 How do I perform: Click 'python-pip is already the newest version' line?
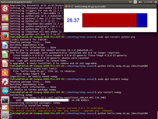[x=52, y=50]
